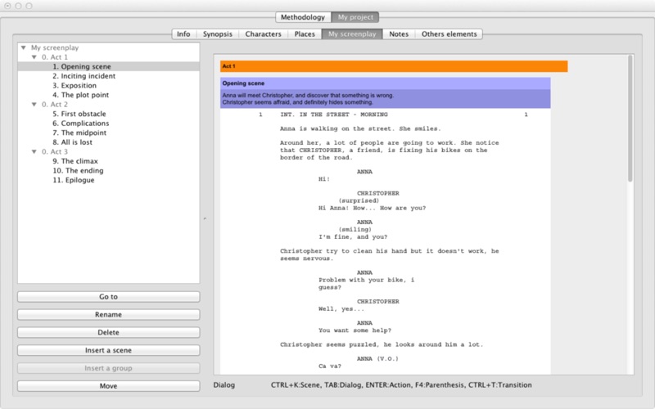Select the My screenplay root label
Image resolution: width=655 pixels, height=409 pixels.
coord(55,47)
